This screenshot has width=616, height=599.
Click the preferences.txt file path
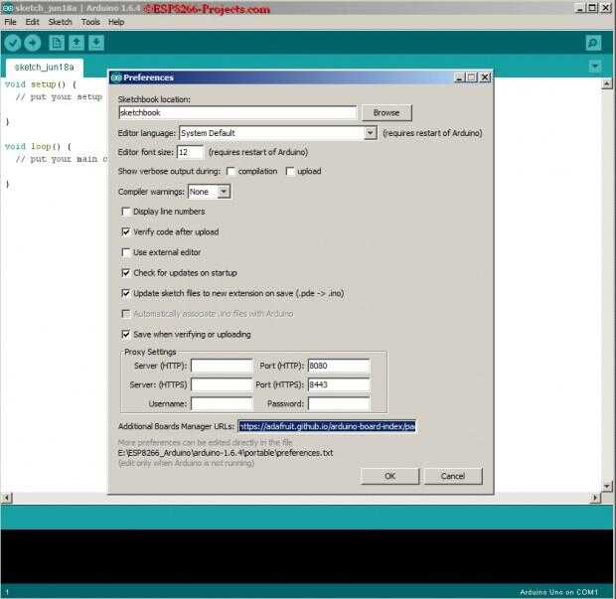tap(226, 453)
